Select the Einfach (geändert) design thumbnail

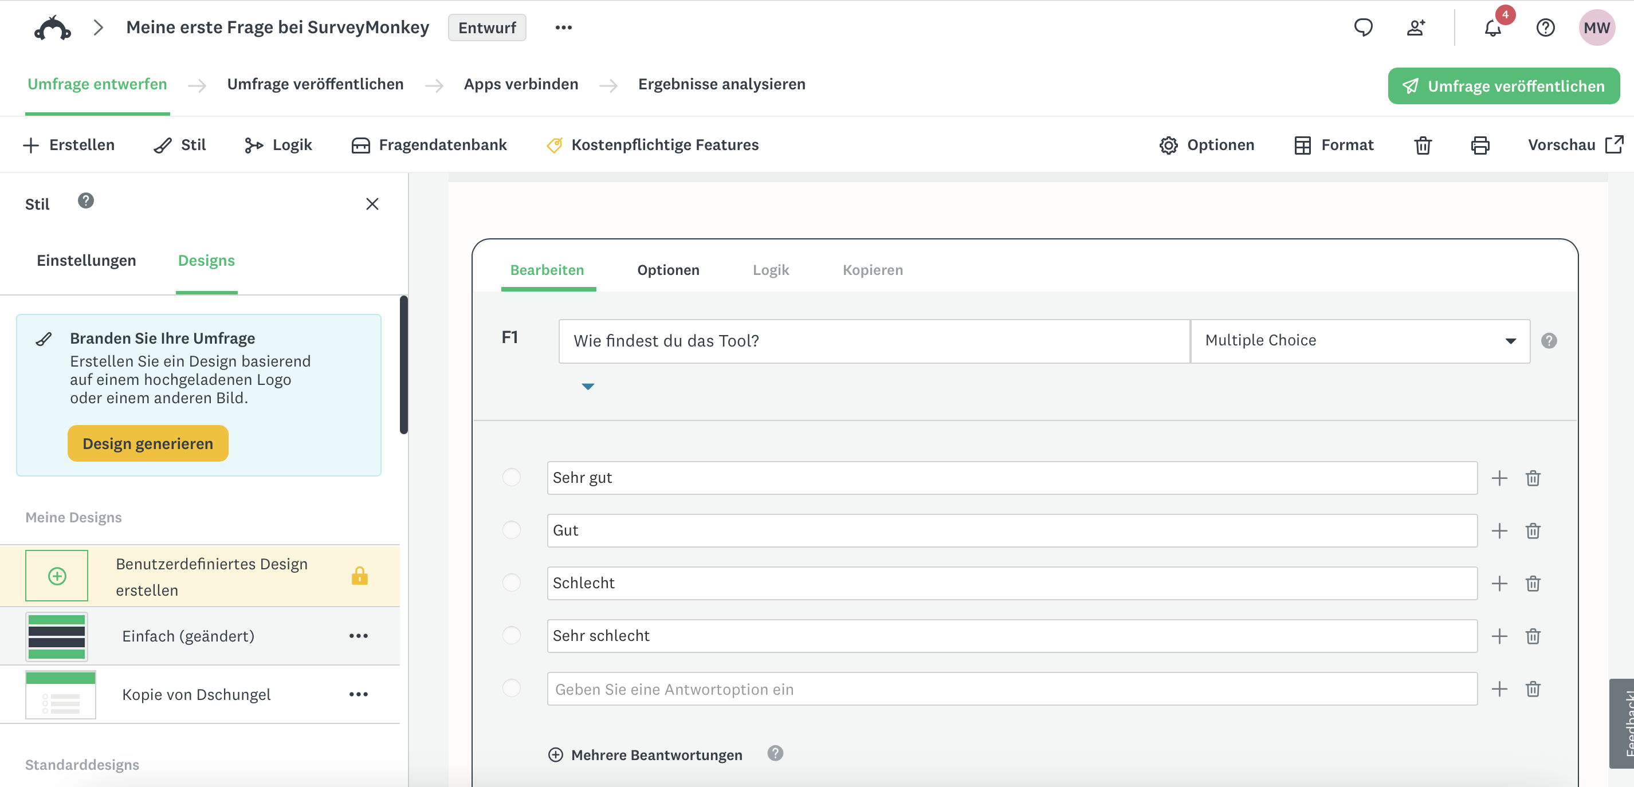click(x=57, y=636)
